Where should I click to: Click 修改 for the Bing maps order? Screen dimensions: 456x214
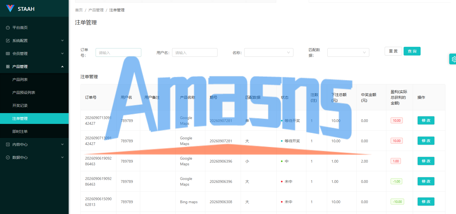(426, 202)
